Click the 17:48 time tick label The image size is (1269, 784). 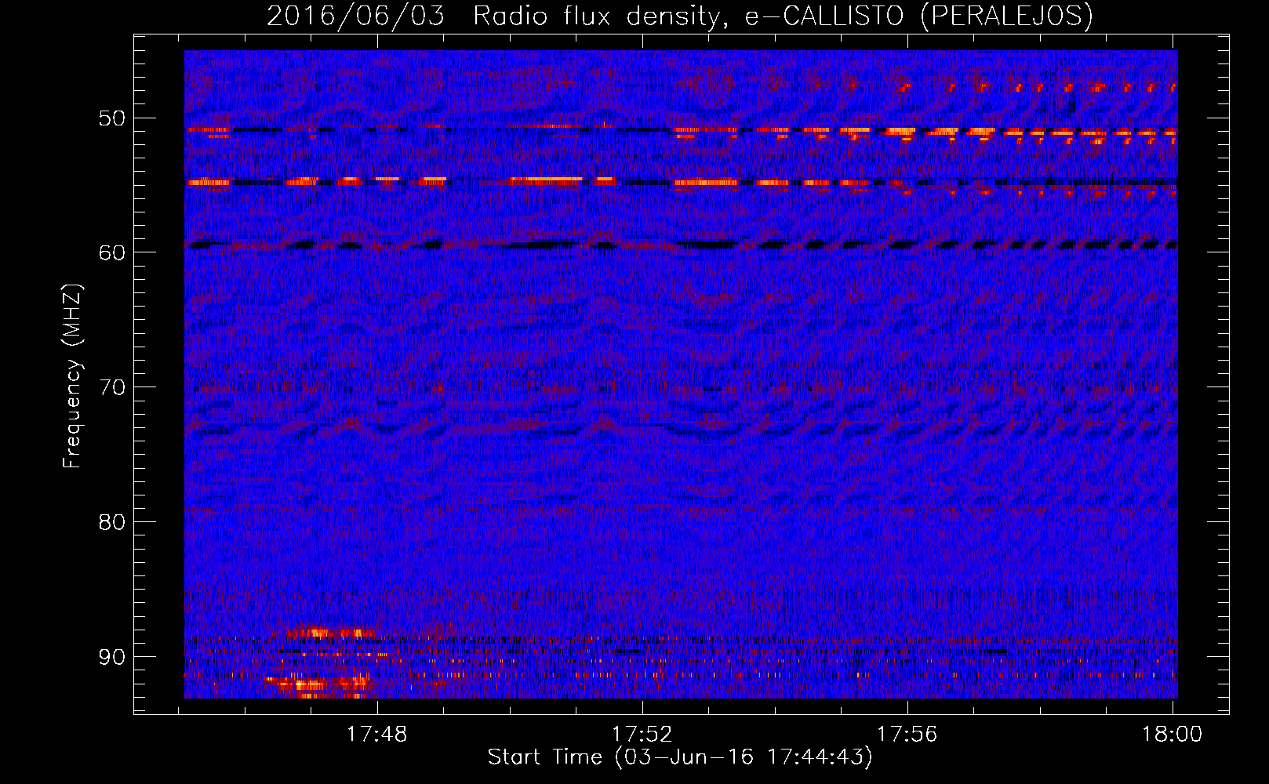(x=377, y=734)
